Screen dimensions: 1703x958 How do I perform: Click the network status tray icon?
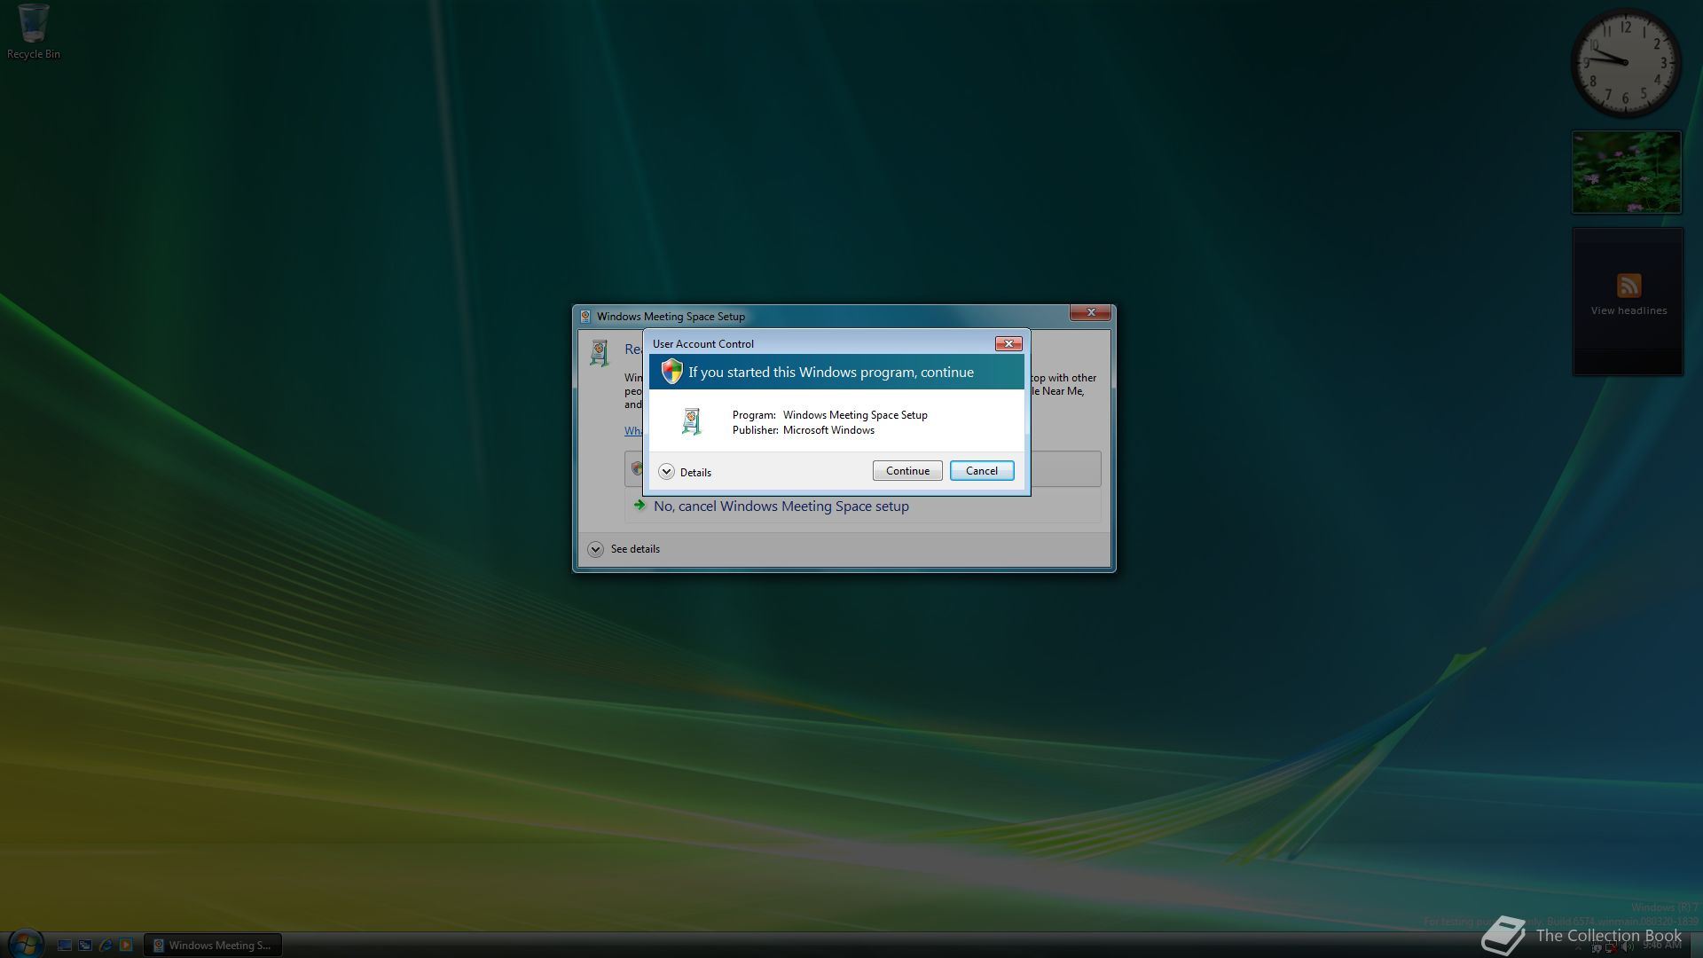click(1611, 946)
